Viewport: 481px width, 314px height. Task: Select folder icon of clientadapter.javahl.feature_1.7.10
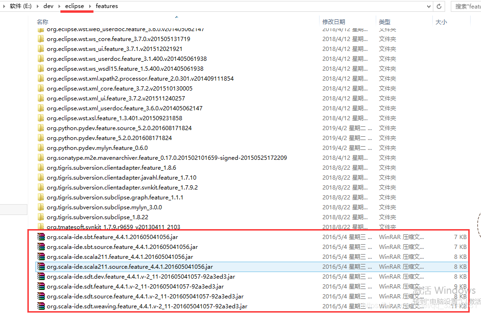(41, 177)
